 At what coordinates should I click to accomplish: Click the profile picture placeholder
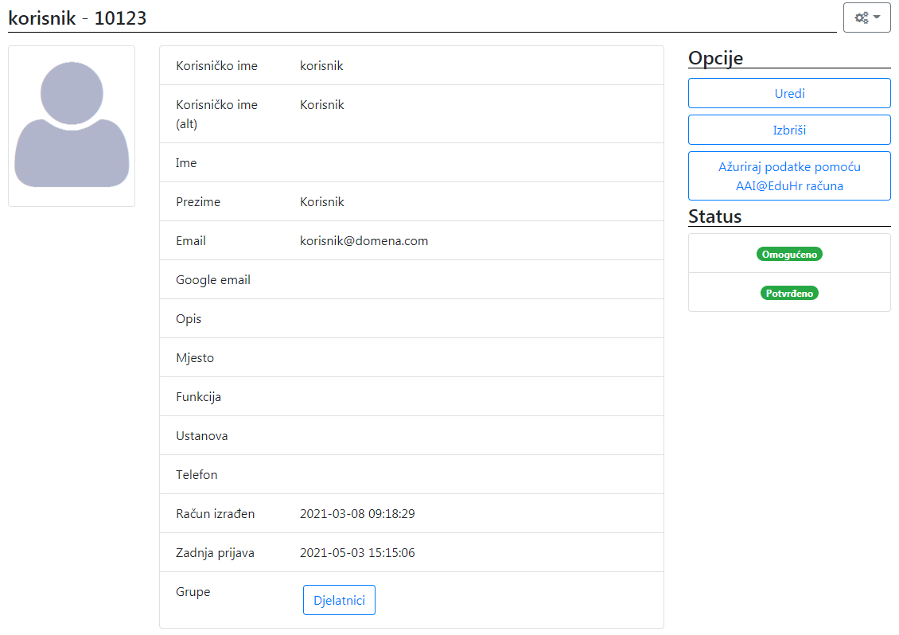(71, 125)
